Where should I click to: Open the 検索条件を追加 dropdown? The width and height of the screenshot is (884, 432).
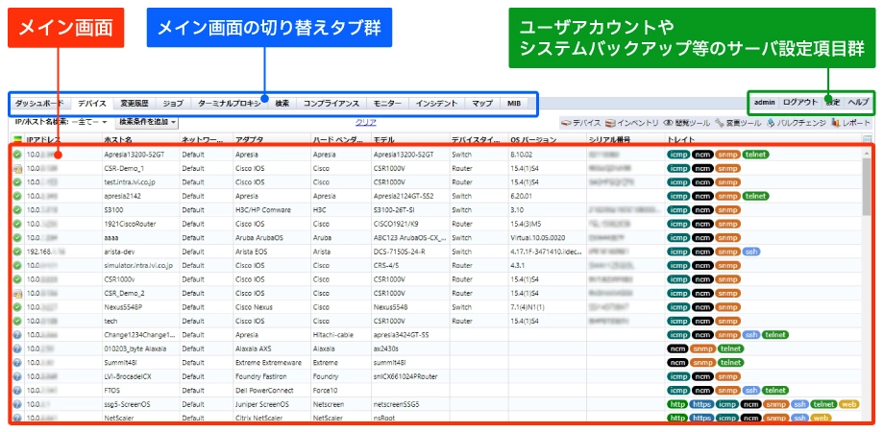[x=147, y=122]
